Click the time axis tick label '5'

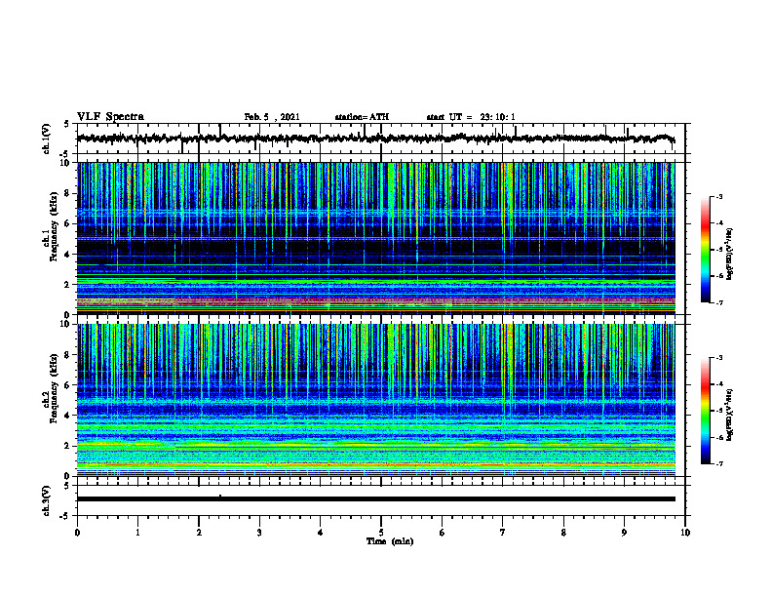click(x=381, y=533)
